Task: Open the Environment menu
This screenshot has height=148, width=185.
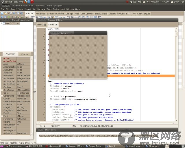Action: 59,9
